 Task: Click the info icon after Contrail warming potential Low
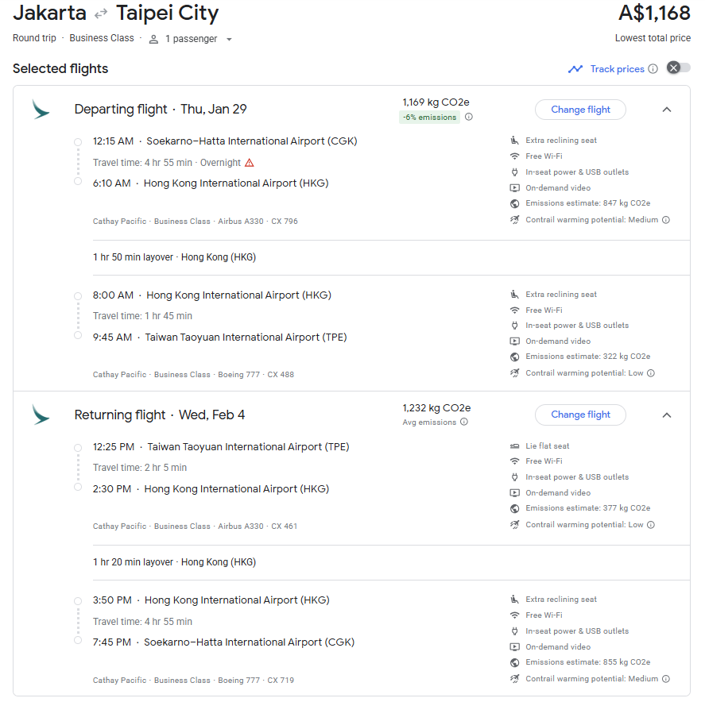652,372
